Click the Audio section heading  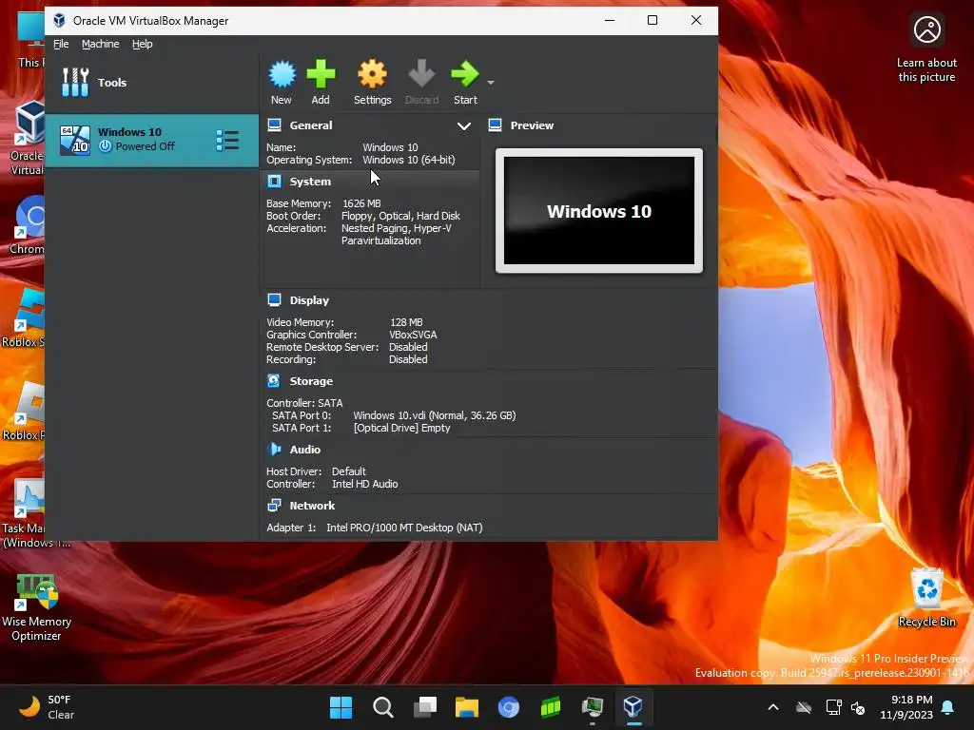coord(305,450)
